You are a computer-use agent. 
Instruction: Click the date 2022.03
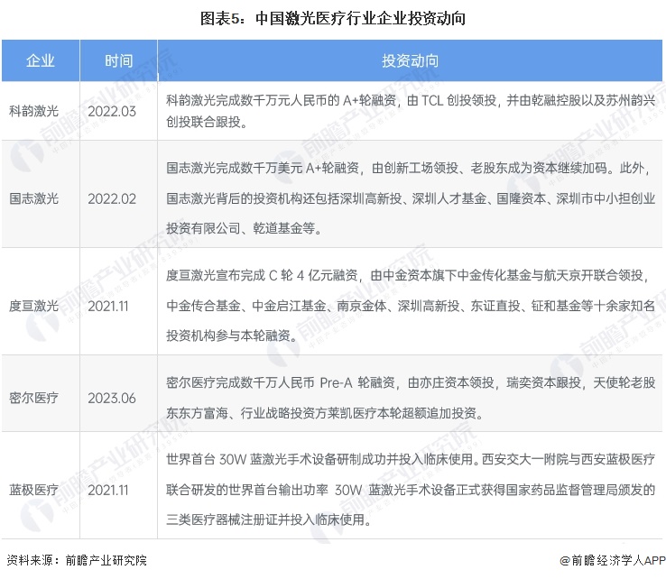(x=112, y=111)
